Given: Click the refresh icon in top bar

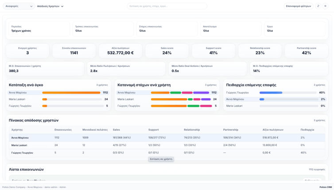Looking at the screenshot, I should (318, 6).
